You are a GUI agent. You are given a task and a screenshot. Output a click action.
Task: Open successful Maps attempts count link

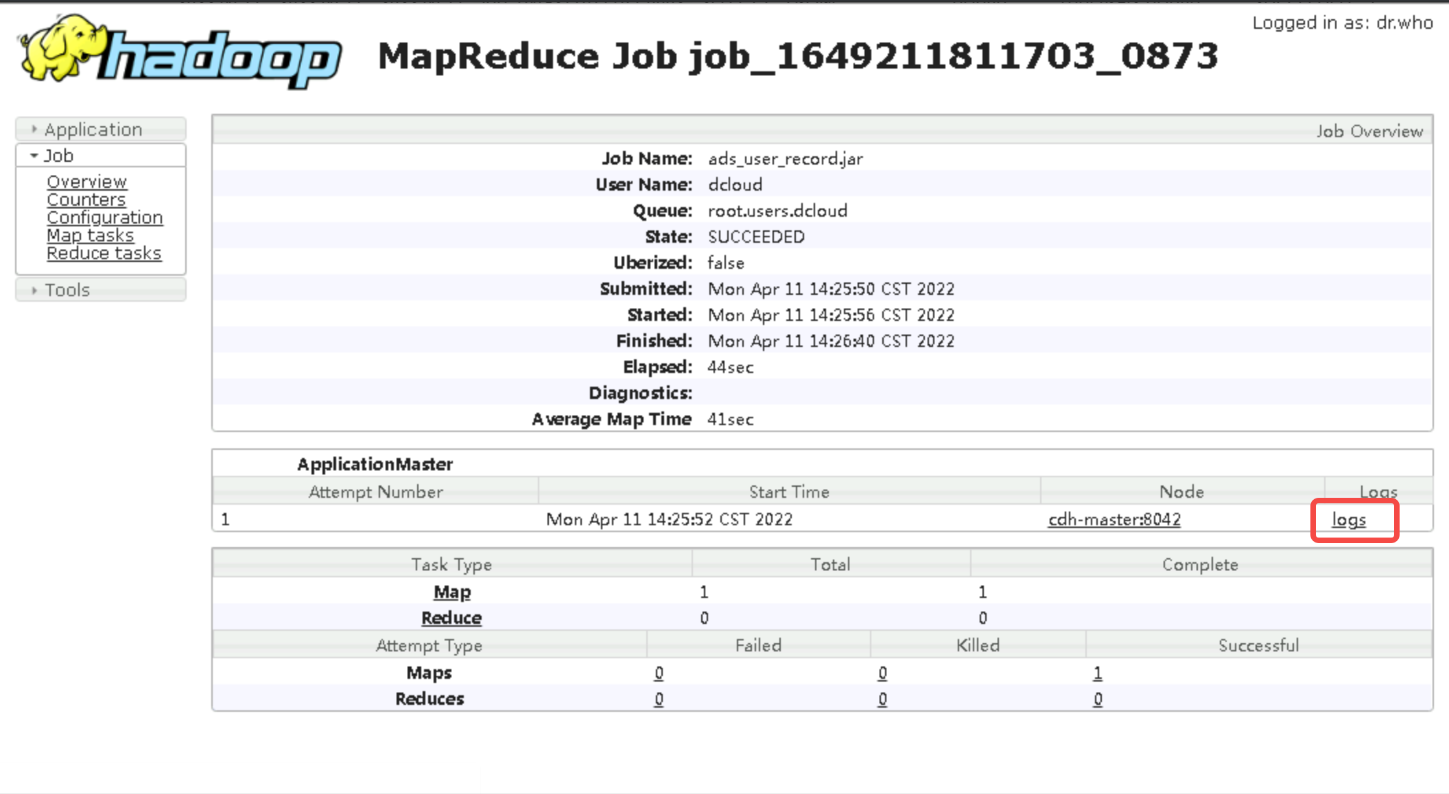tap(1098, 673)
